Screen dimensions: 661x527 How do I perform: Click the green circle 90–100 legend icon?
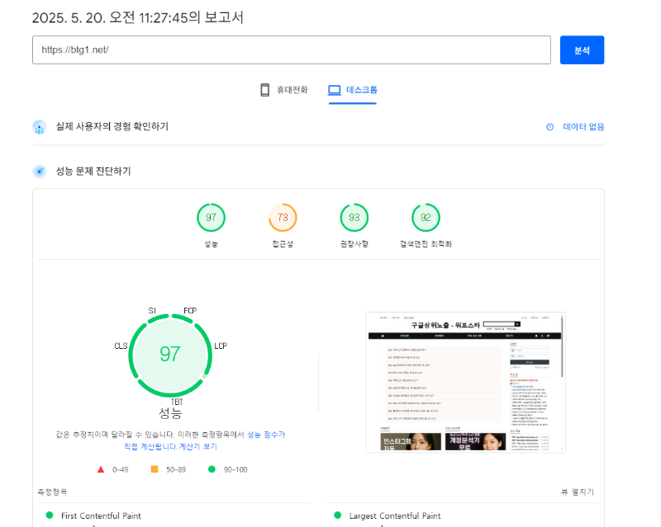click(x=212, y=469)
